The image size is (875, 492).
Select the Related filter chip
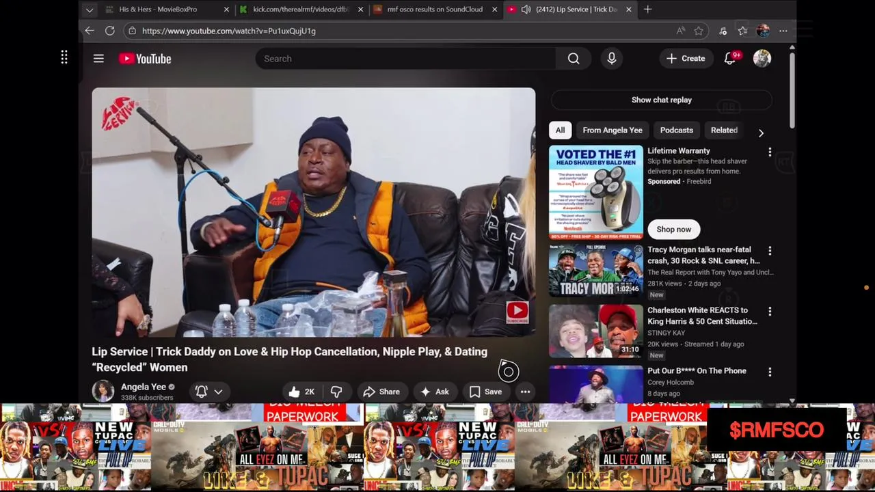(x=724, y=130)
